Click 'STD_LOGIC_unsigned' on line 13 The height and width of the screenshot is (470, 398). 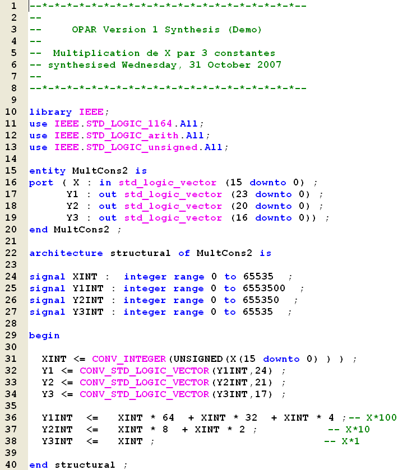[142, 147]
